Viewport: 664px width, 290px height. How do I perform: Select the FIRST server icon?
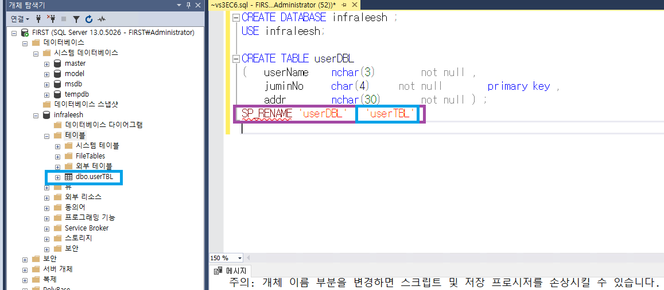click(x=25, y=33)
